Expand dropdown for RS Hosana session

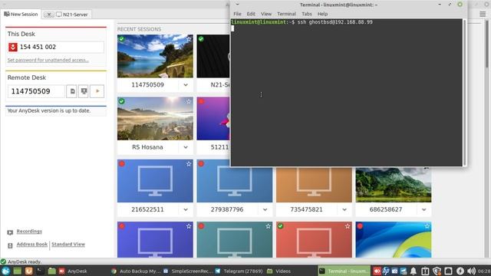186,147
